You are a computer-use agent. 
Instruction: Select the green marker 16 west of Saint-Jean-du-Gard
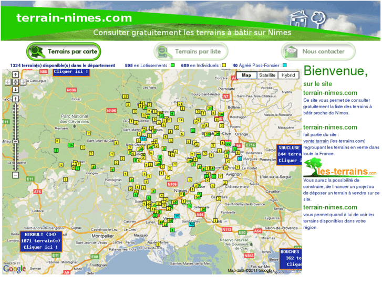point(70,145)
